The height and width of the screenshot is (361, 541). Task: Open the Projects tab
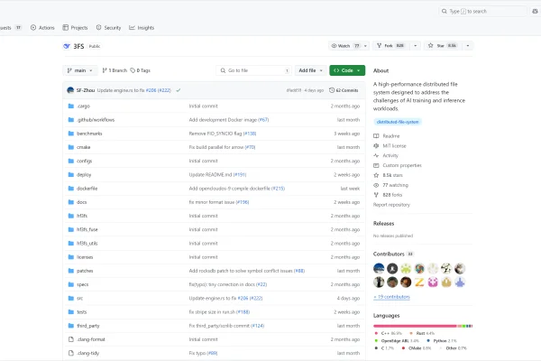coord(75,28)
